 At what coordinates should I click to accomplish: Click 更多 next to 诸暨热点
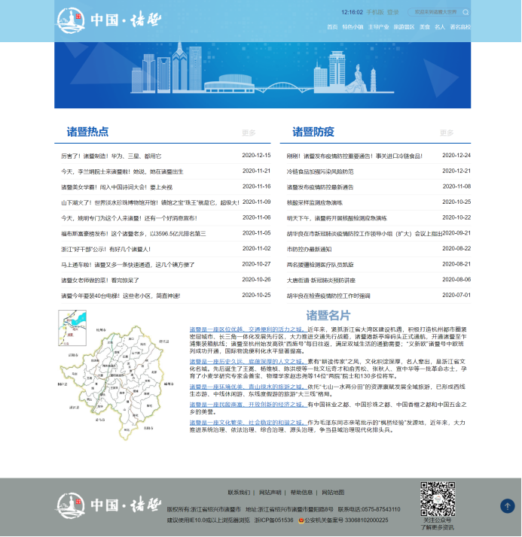tap(249, 133)
